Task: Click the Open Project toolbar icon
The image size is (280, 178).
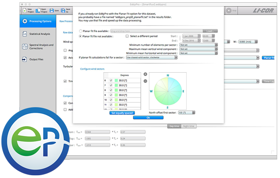Action: click(x=38, y=11)
